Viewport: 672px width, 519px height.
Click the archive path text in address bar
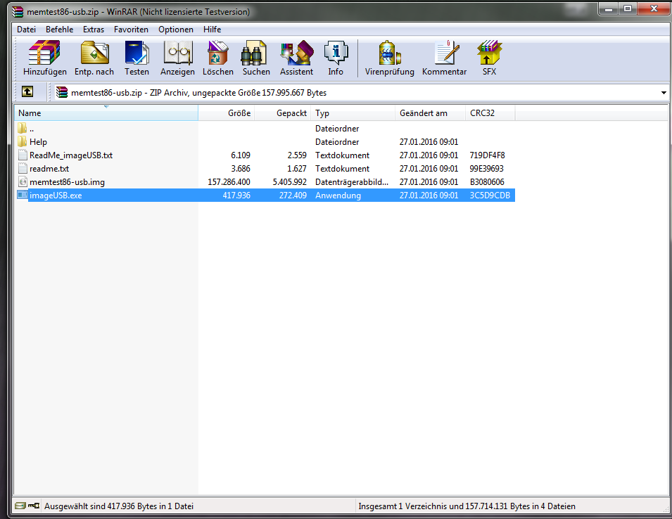point(199,93)
